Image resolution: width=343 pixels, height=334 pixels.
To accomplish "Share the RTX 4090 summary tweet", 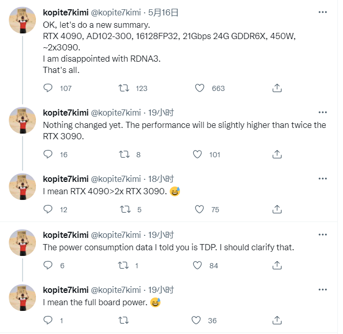I will 277,88.
